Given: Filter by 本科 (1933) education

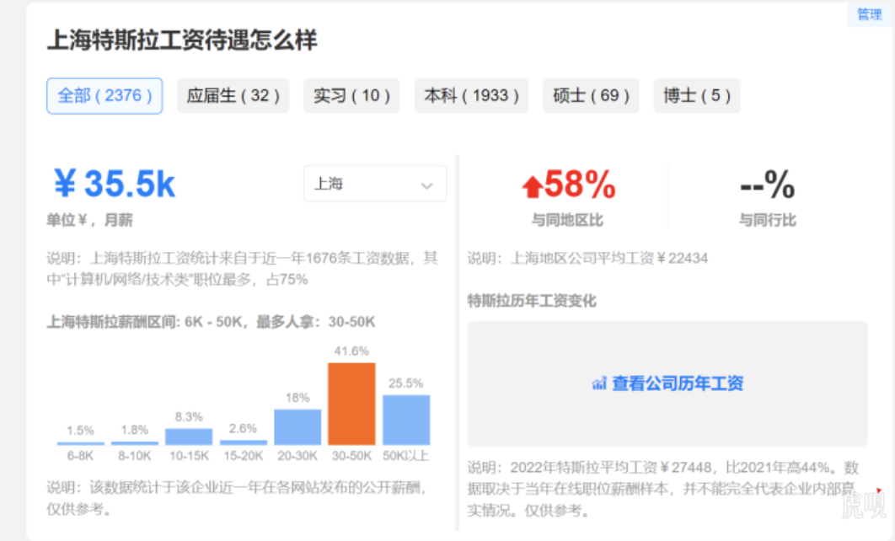Looking at the screenshot, I should pyautogui.click(x=471, y=96).
